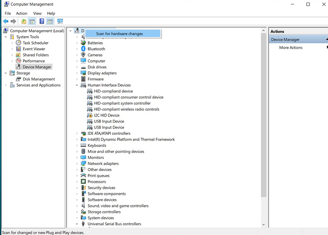
Task: Collapse the System Tools tree node
Action: click(6, 37)
